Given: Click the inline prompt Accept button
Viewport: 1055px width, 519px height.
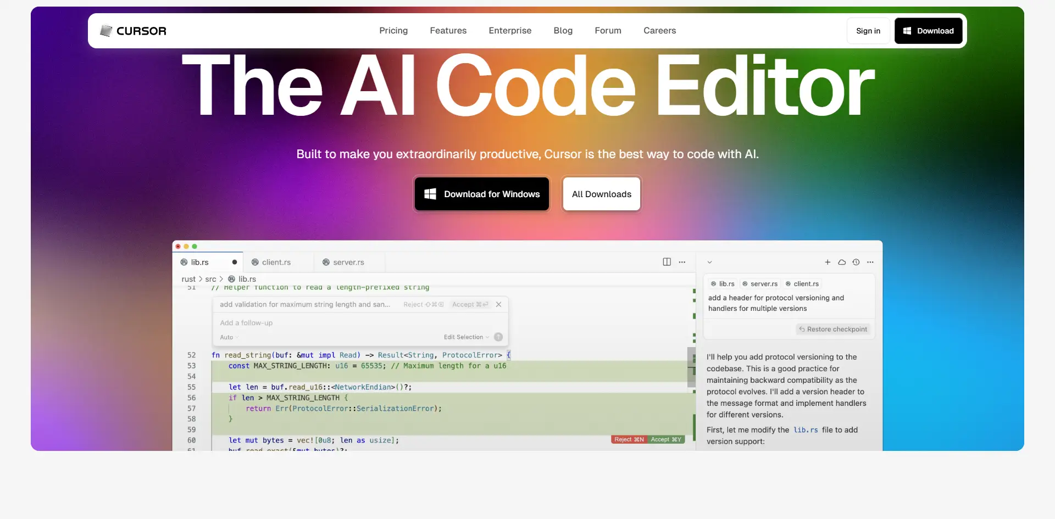Looking at the screenshot, I should [x=470, y=304].
